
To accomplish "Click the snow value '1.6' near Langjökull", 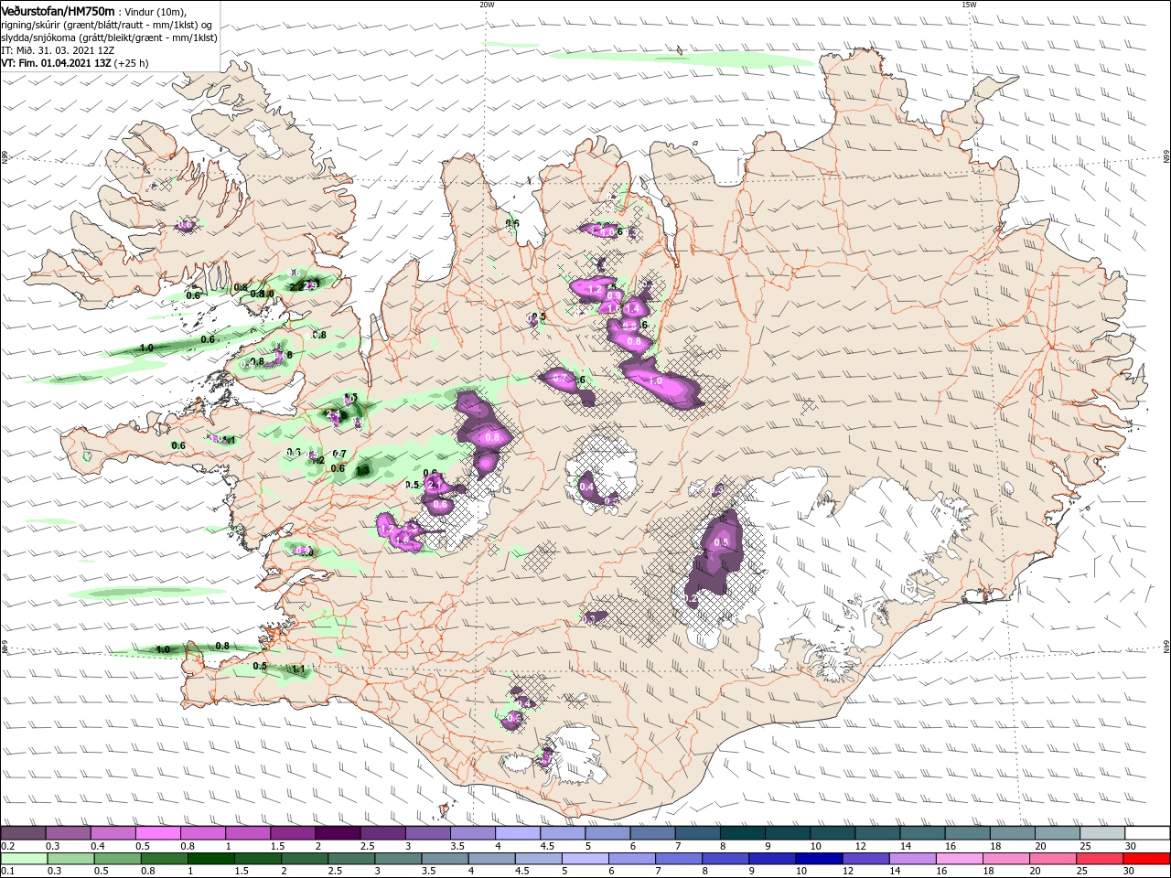I will 402,540.
